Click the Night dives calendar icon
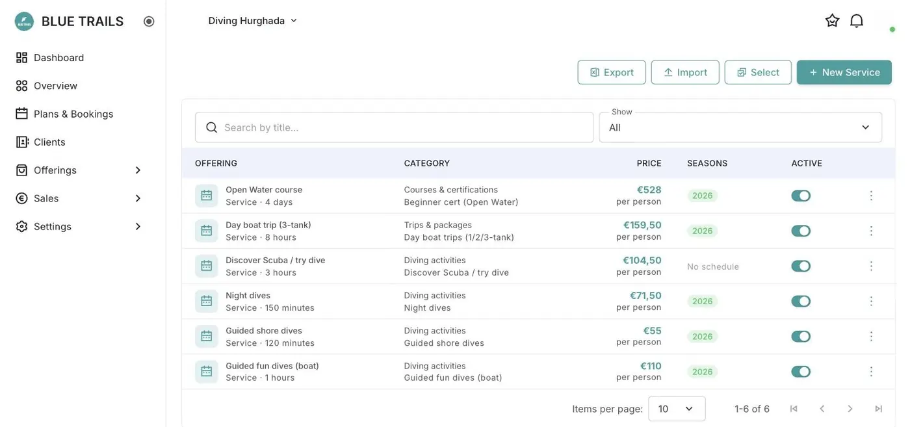 [207, 301]
